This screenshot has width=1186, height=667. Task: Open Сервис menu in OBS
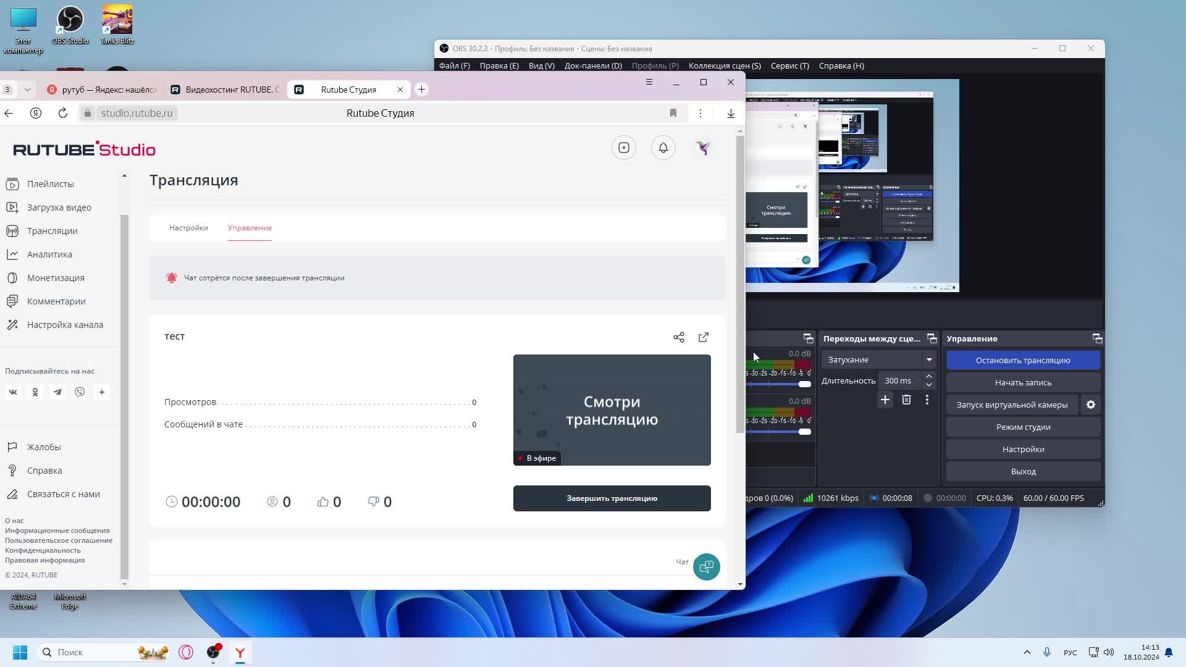[790, 65]
